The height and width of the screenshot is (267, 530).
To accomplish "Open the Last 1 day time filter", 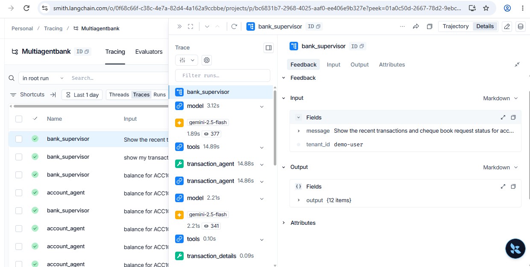I will (82, 95).
